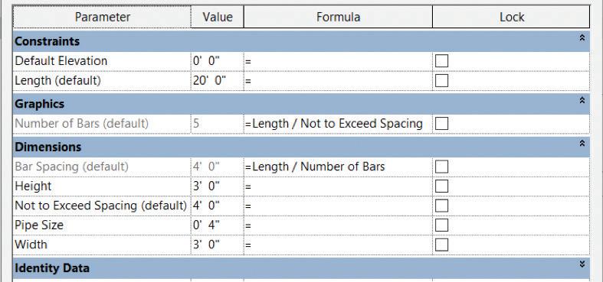603x282 pixels.
Task: Click the Bar Spacing formula cell
Action: coord(338,167)
